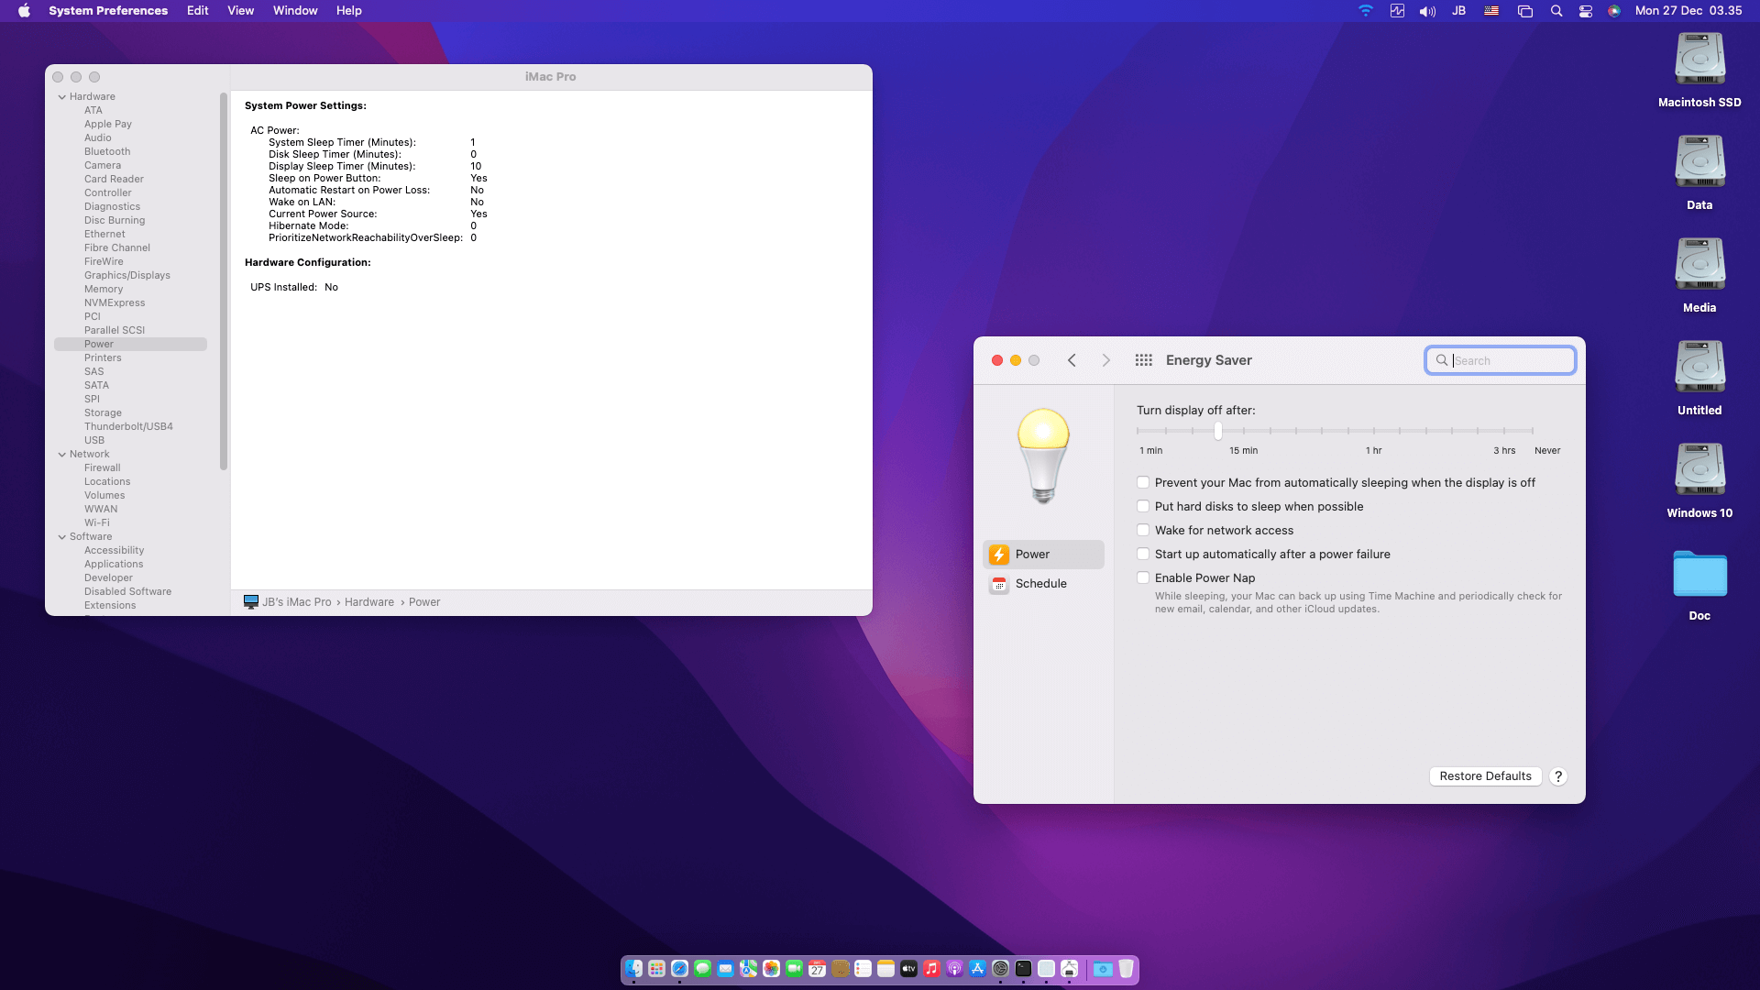Open the View menu
Screen dimensions: 1760x990
240,11
